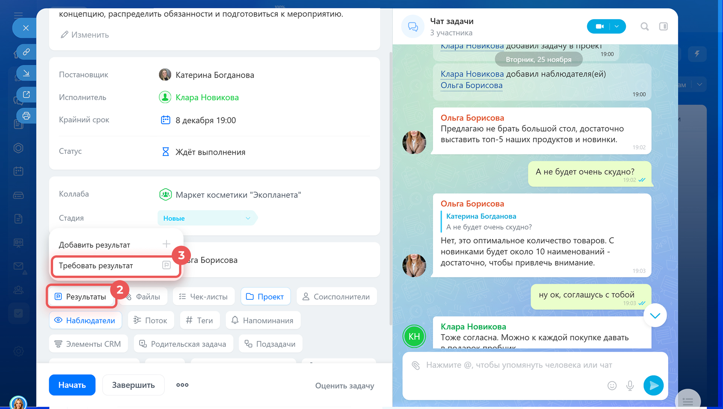Image resolution: width=723 pixels, height=409 pixels.
Task: Click the chat message input field
Action: point(519,365)
